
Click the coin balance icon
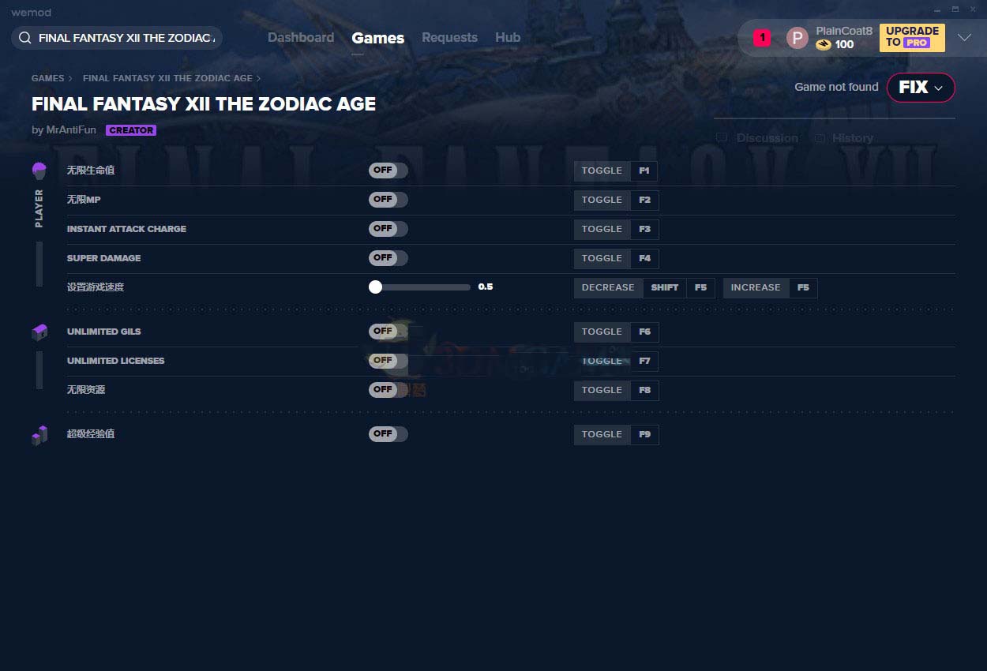[x=824, y=45]
